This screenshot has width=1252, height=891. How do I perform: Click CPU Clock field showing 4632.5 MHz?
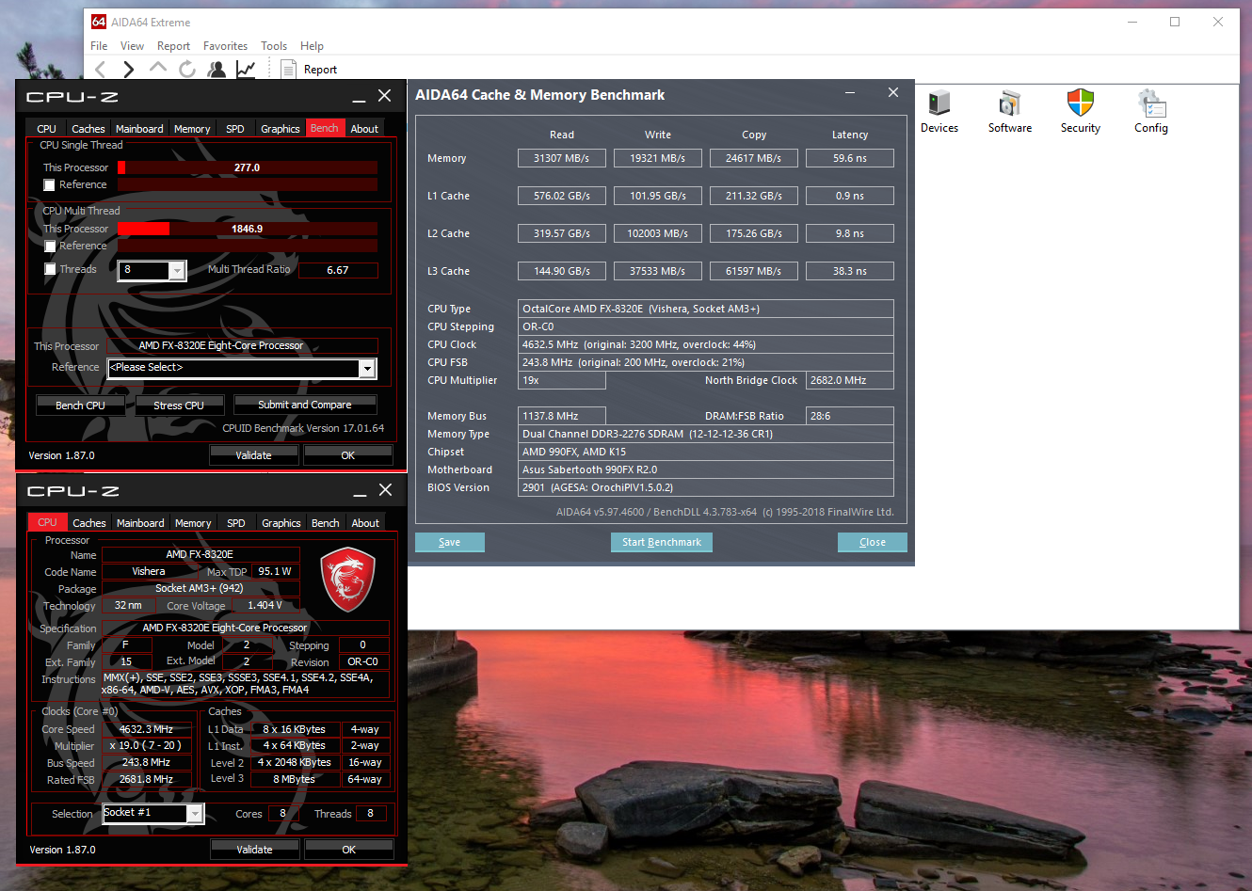[706, 344]
